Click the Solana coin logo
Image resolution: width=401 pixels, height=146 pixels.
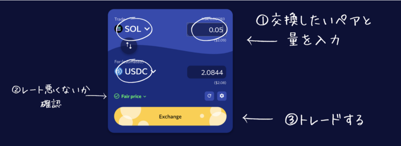coord(119,29)
